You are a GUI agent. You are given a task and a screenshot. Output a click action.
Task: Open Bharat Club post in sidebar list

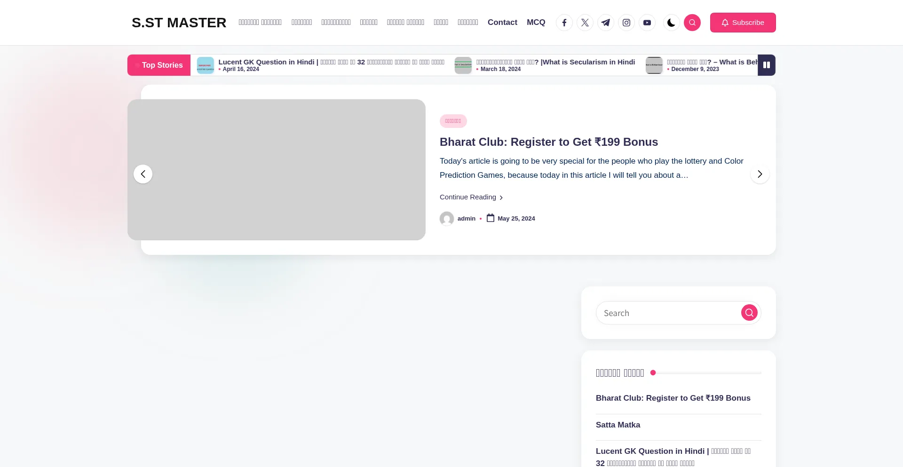pyautogui.click(x=673, y=398)
